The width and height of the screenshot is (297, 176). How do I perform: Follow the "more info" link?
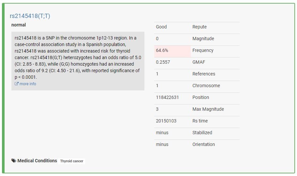point(28,84)
